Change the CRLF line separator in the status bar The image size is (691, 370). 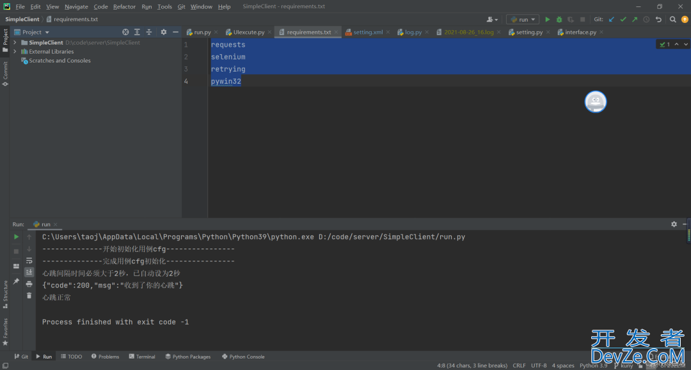[519, 366]
